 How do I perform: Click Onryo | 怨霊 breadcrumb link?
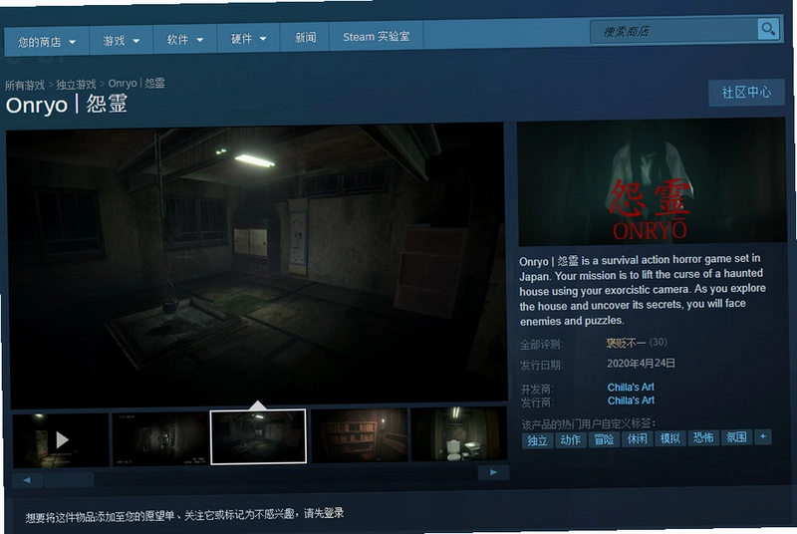click(x=136, y=84)
